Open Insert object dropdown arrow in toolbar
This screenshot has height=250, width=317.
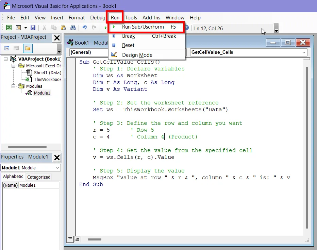[x=26, y=28]
